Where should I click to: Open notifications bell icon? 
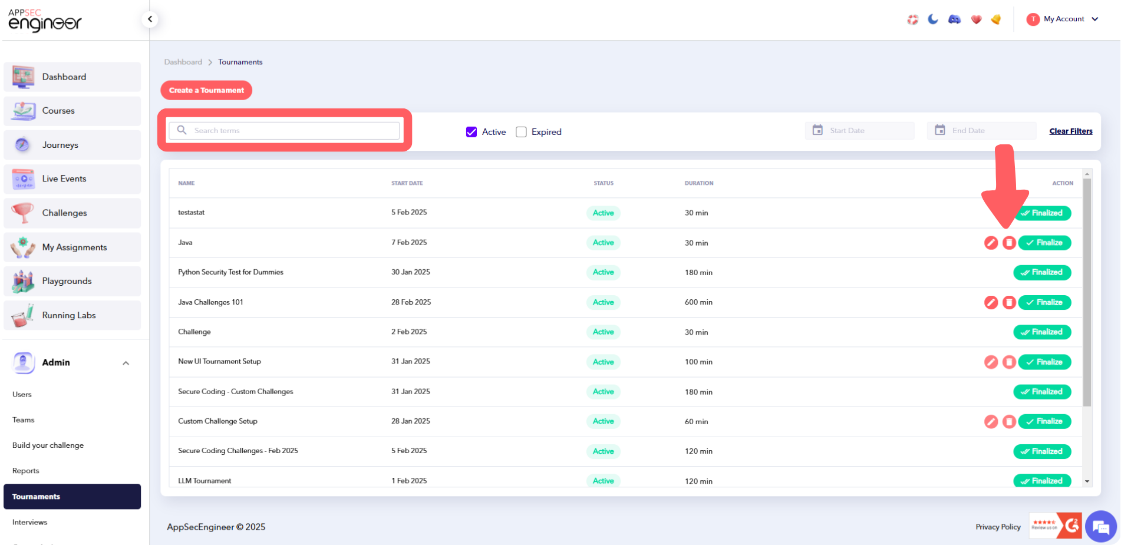pyautogui.click(x=996, y=19)
